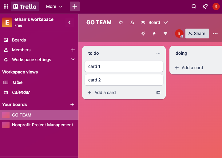Open card 1
Viewport: 222px width, 158px height.
[x=124, y=66]
